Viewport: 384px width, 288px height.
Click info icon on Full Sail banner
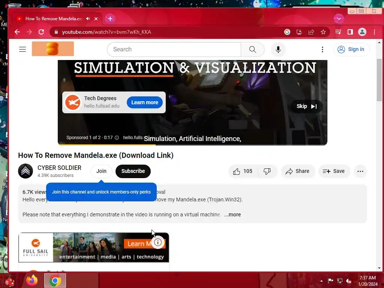[158, 243]
